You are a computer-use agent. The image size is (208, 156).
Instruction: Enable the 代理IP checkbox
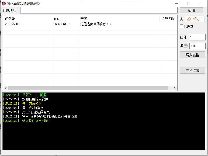pyautogui.click(x=182, y=26)
